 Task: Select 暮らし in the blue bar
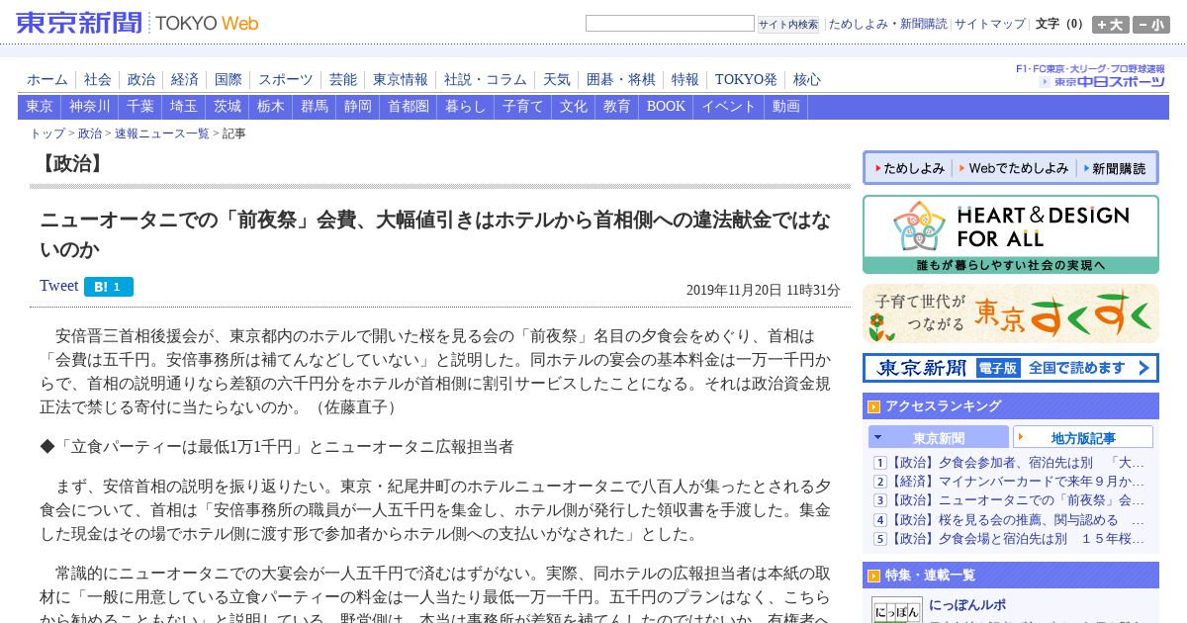tap(466, 107)
